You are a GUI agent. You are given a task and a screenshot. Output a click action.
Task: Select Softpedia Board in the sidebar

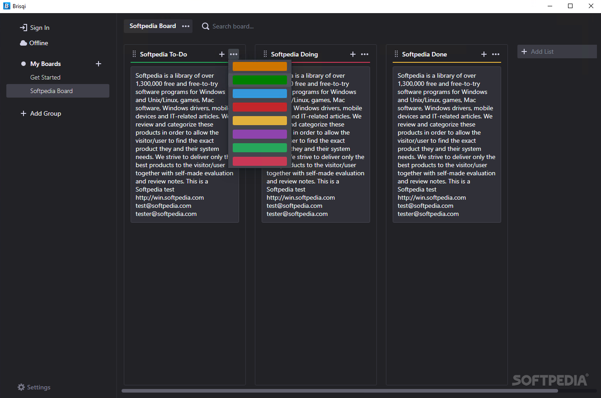tap(58, 91)
